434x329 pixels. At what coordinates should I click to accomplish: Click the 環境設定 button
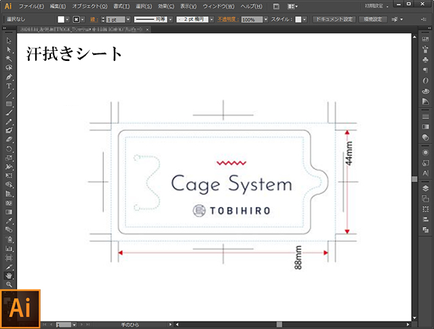tap(374, 20)
